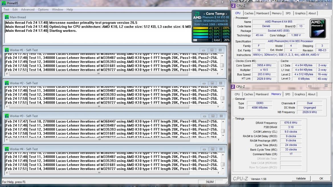
Task: Click the top CPU-Z window's Z icon
Action: (x=233, y=5)
